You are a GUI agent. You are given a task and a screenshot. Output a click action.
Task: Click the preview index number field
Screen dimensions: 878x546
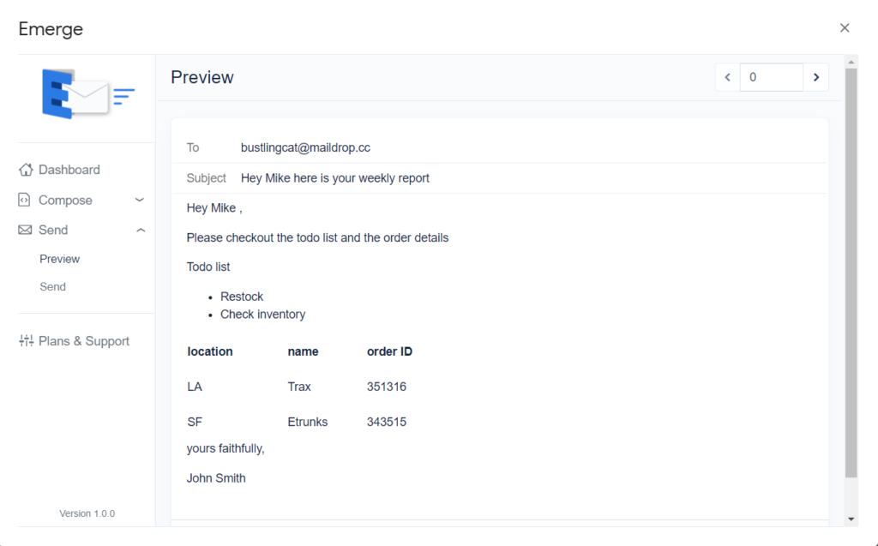(771, 77)
